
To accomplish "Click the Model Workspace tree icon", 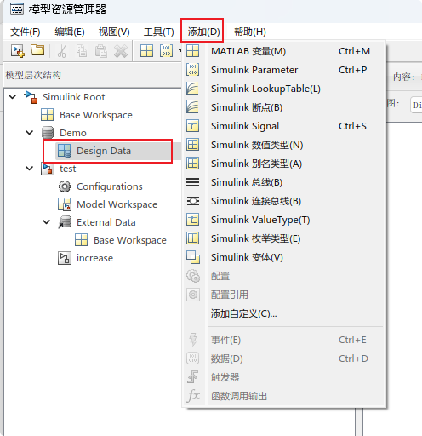I will click(65, 204).
